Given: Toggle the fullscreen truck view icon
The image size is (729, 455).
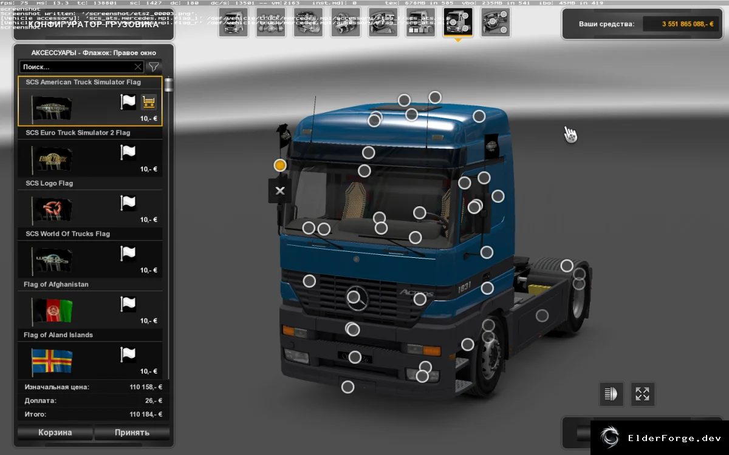Looking at the screenshot, I should pyautogui.click(x=642, y=394).
